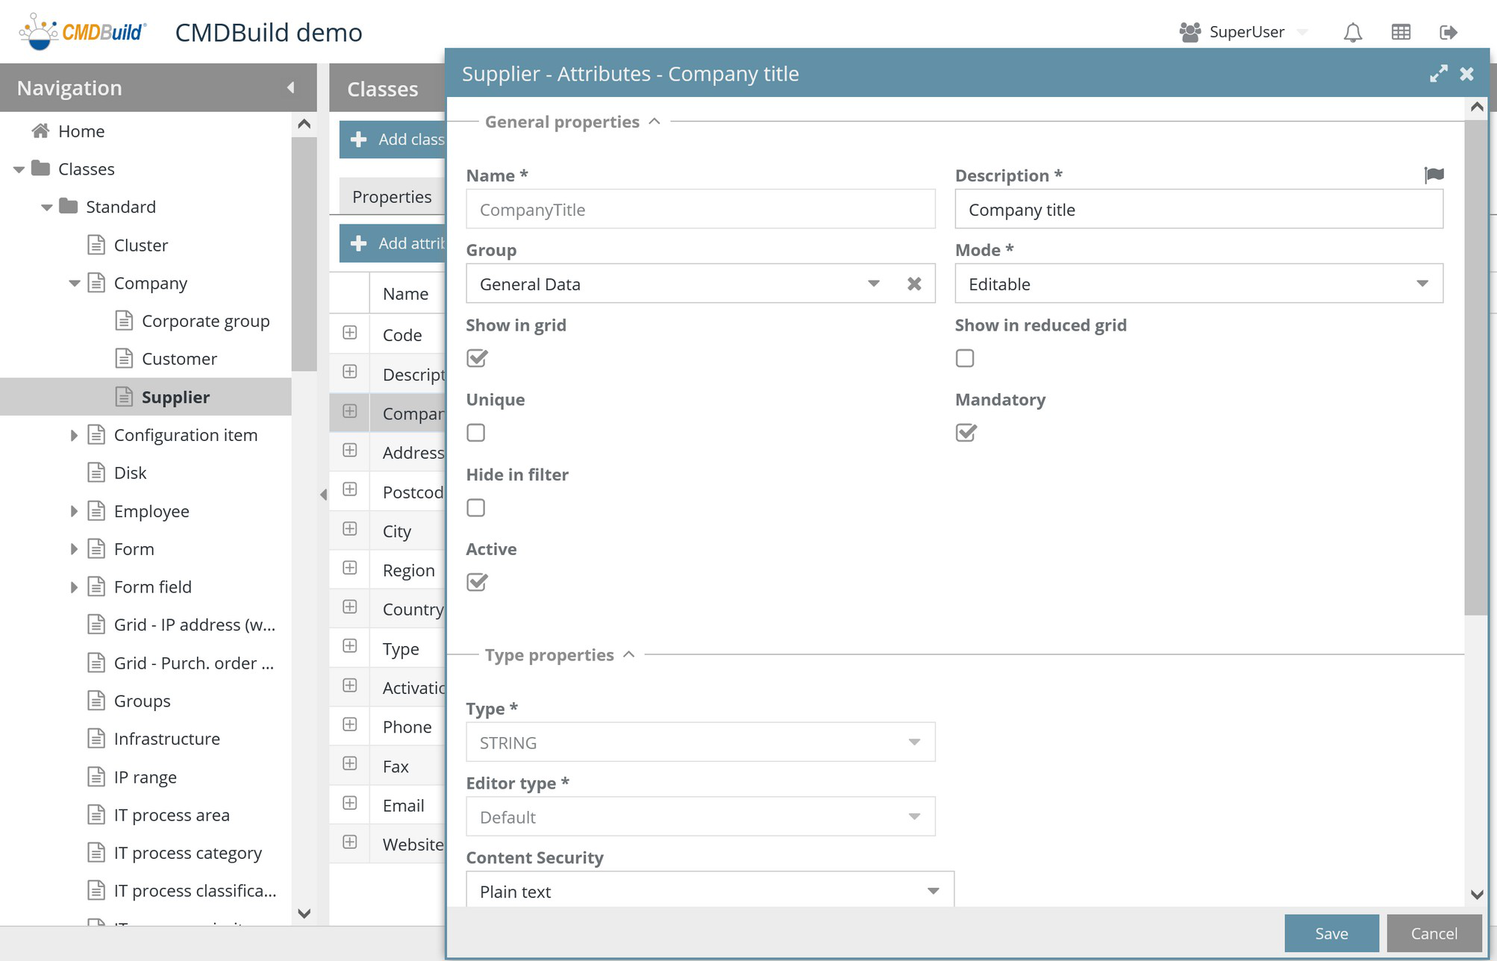The height and width of the screenshot is (961, 1497).
Task: Switch to the Properties tab
Action: click(391, 196)
